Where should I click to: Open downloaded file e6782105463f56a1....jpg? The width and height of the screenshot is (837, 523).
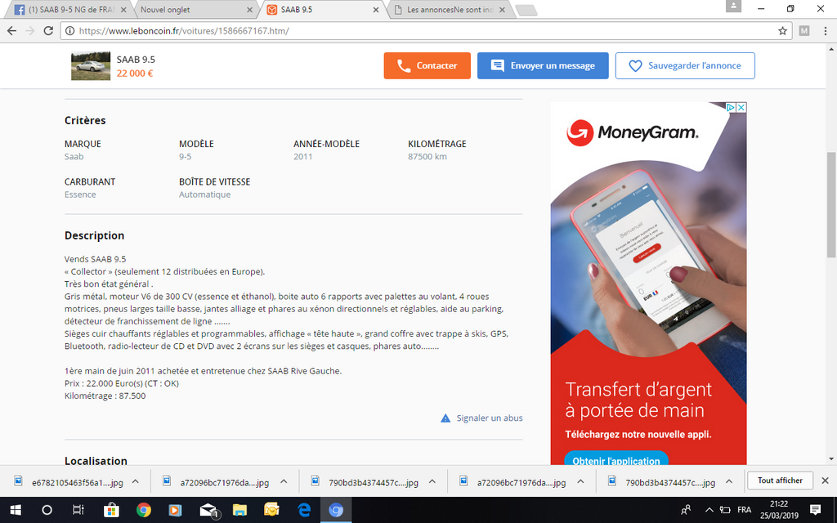point(69,482)
